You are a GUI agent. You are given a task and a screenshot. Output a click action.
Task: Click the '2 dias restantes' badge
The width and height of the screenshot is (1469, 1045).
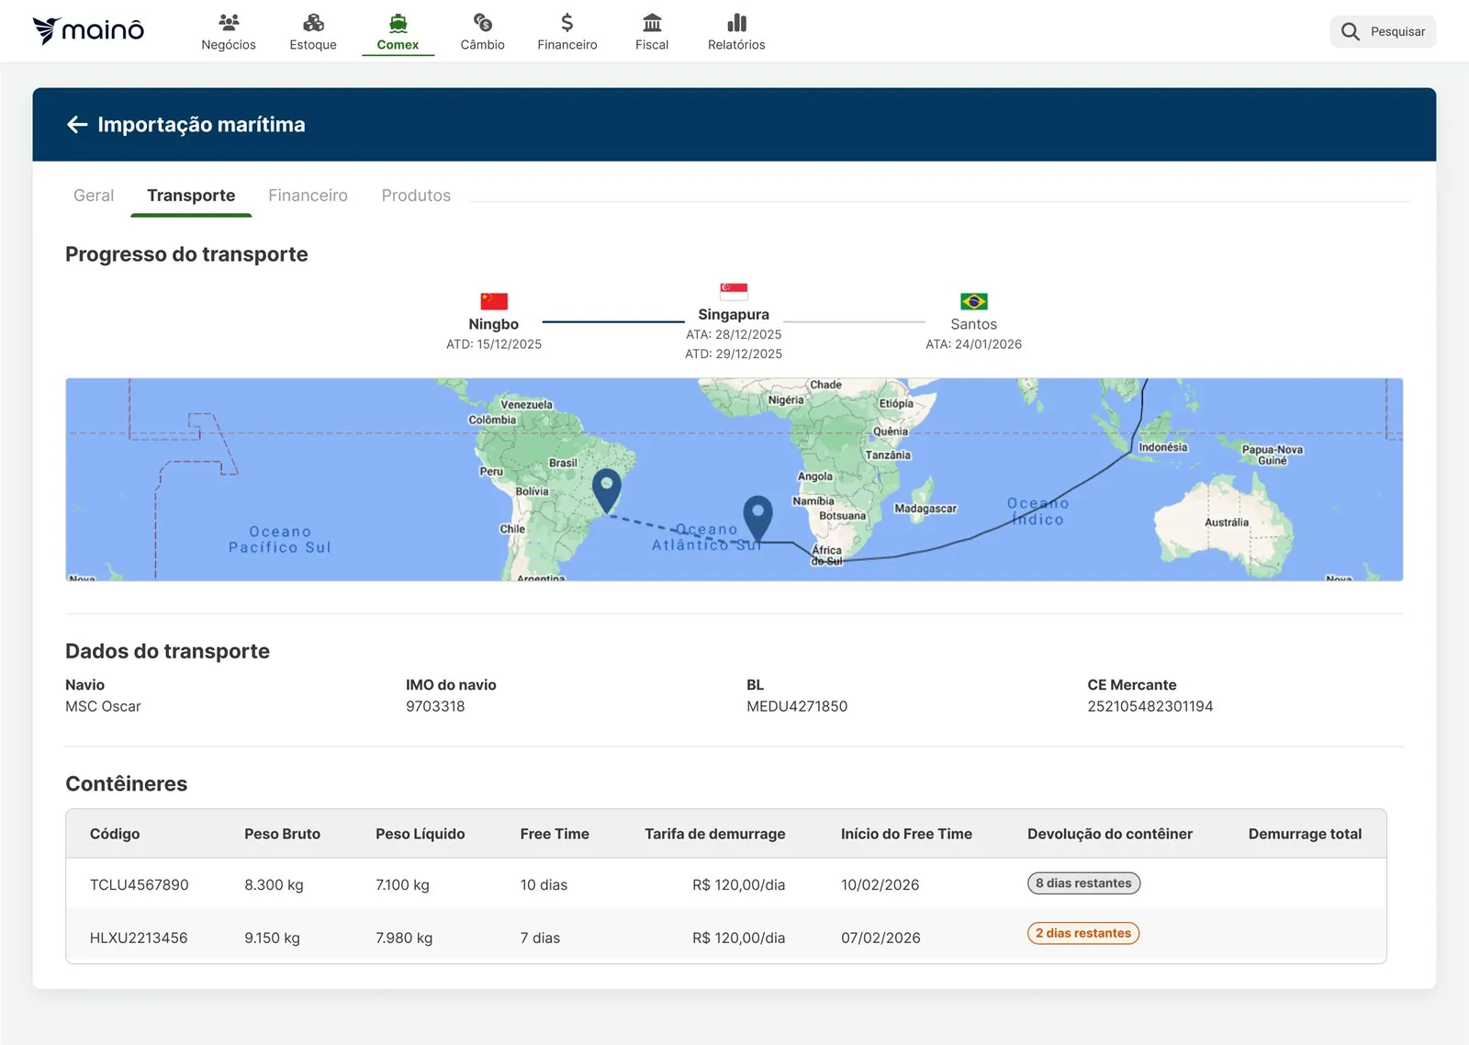click(1083, 933)
